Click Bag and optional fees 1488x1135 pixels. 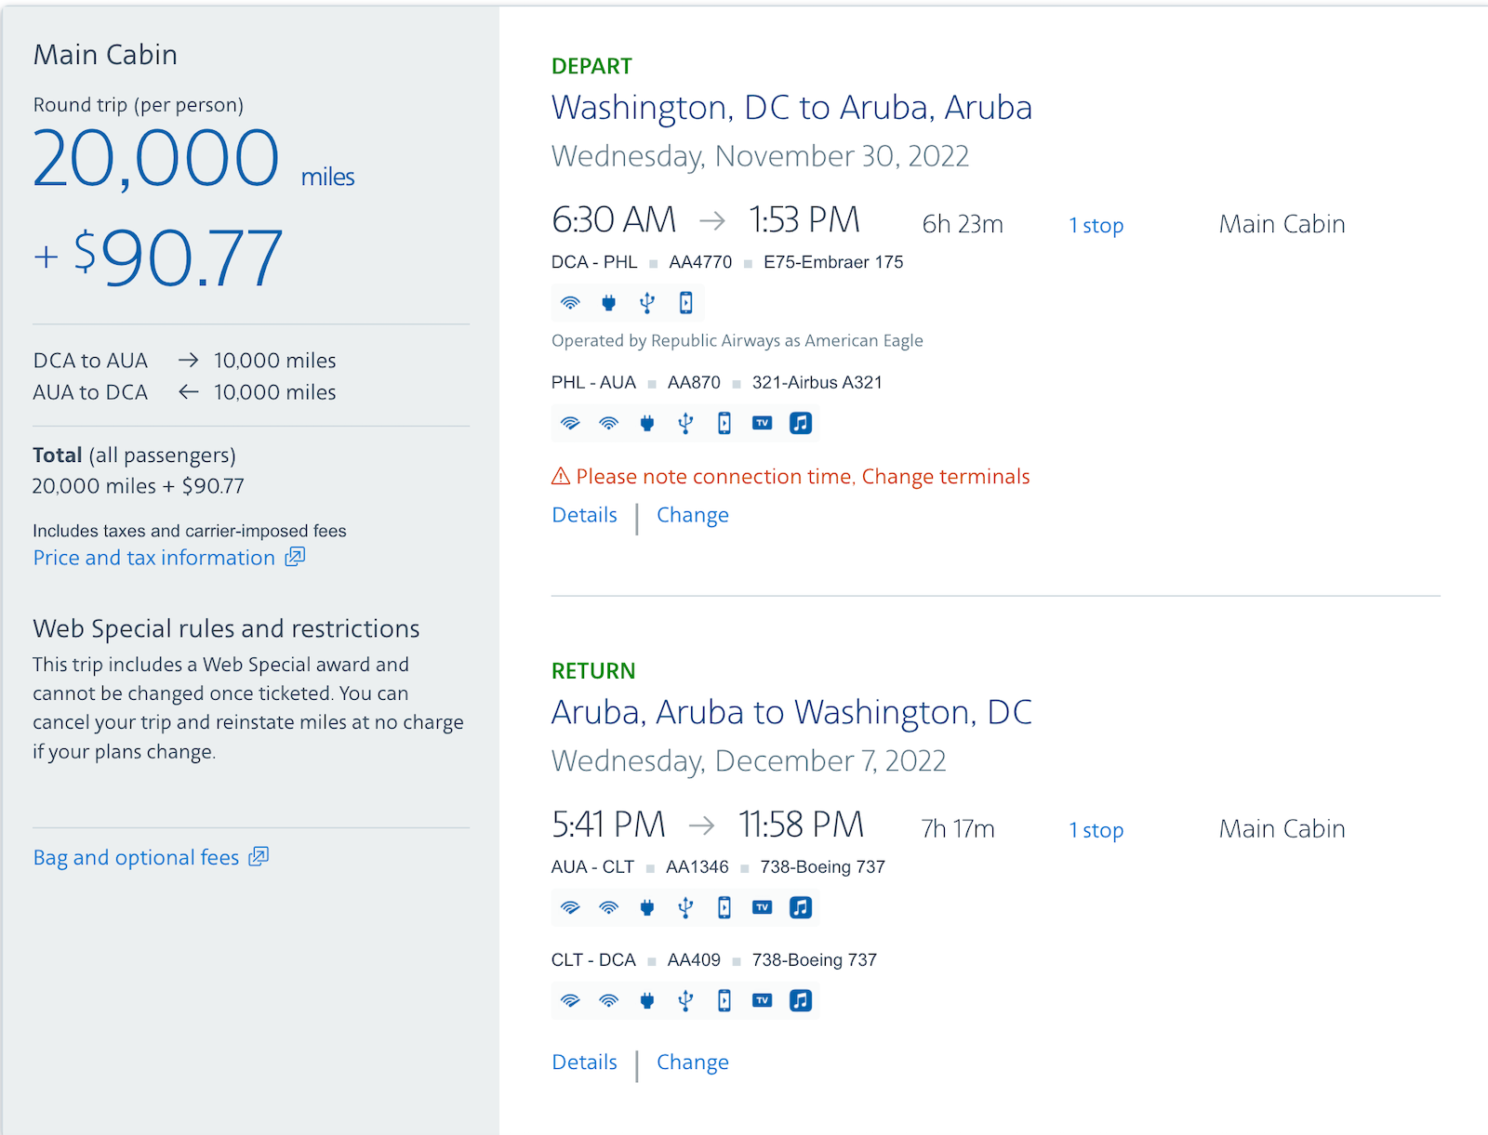coord(136,856)
